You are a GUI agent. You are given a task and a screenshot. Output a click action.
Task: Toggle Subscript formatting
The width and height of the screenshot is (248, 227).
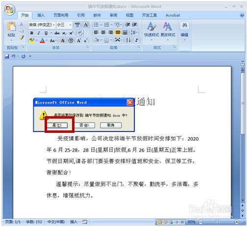(64, 33)
